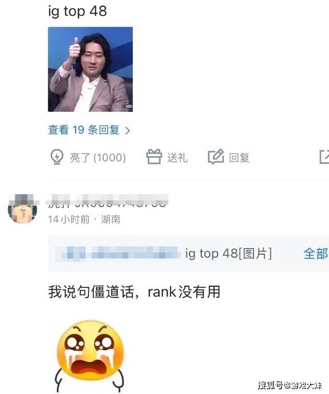This screenshot has height=394, width=329.
Task: Tap the blurred username in quoted box
Action: coord(118,253)
